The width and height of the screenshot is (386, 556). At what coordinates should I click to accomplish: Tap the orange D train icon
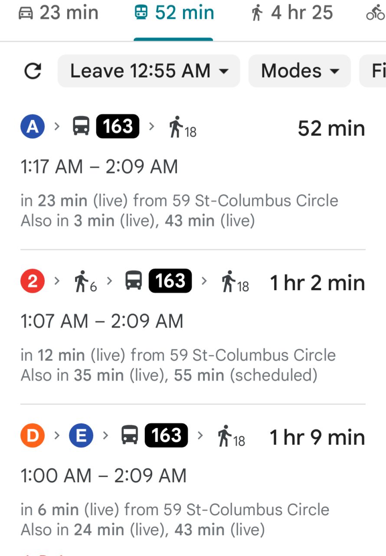33,436
